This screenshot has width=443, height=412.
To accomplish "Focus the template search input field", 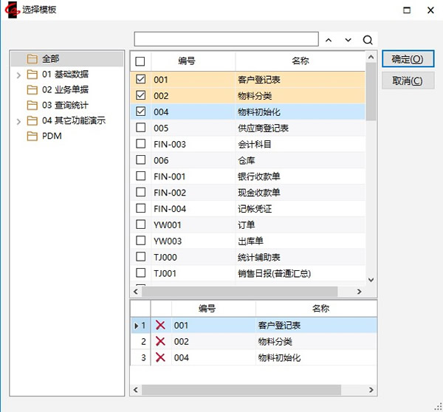I will click(226, 39).
